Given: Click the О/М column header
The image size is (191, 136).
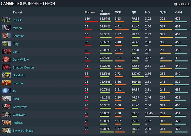Looking at the screenshot, I should [178, 12].
